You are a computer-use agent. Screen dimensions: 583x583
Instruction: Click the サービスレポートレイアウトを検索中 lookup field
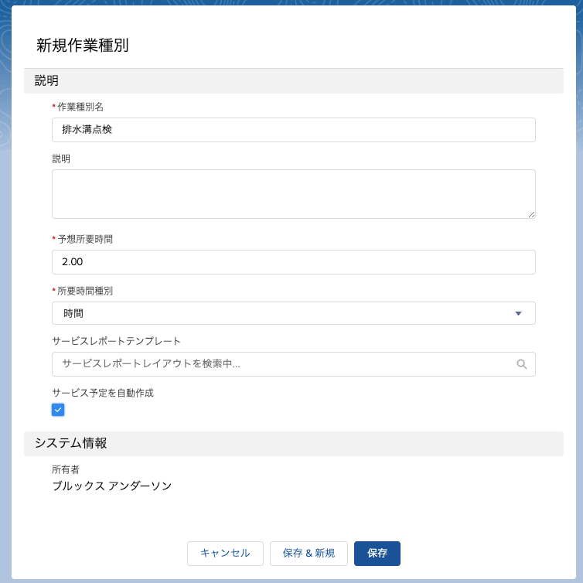[293, 364]
